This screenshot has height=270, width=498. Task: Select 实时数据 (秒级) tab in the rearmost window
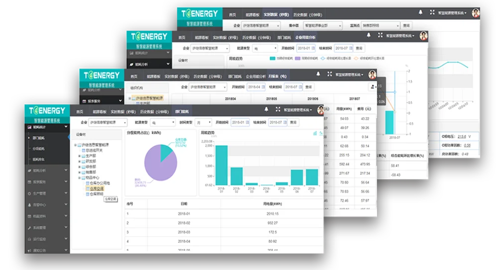(x=276, y=14)
